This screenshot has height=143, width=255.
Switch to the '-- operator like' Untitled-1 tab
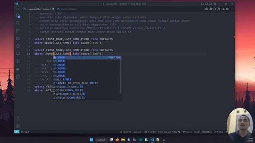[x=39, y=9]
